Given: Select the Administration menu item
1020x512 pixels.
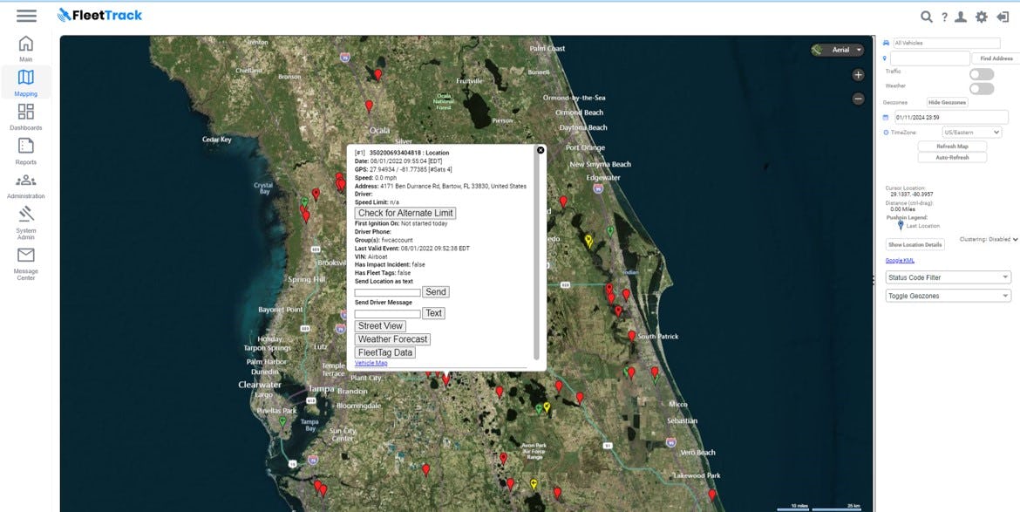Looking at the screenshot, I should click(x=26, y=184).
